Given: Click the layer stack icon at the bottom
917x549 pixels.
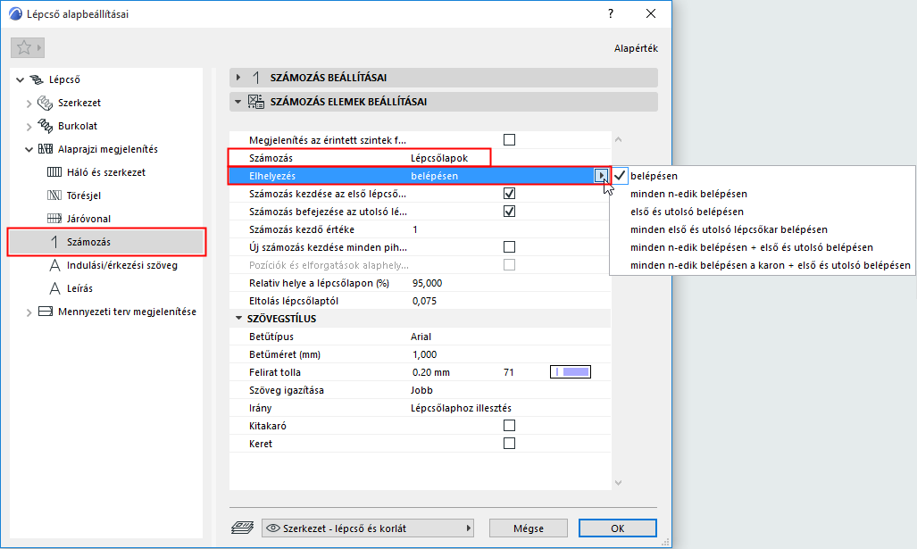Looking at the screenshot, I should coord(242,528).
